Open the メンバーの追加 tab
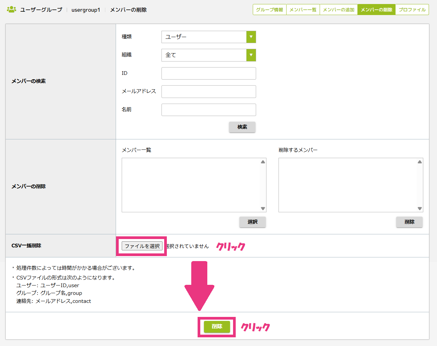 pyautogui.click(x=339, y=10)
